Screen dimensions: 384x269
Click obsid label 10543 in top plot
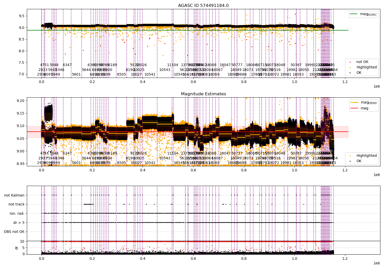(165, 70)
